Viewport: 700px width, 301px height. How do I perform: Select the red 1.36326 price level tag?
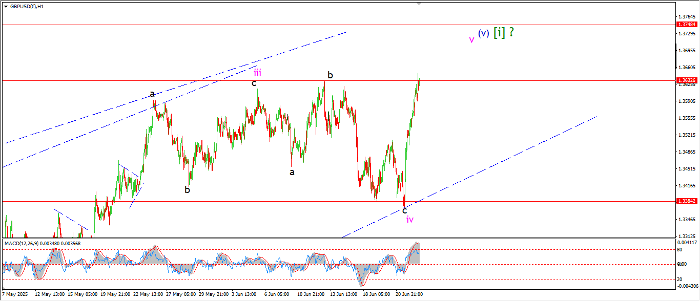[x=687, y=80]
